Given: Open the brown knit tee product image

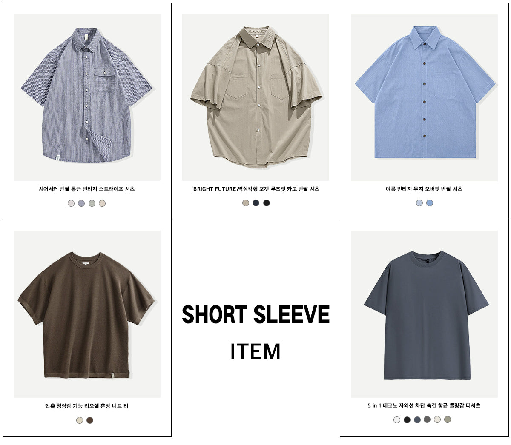Looking at the screenshot, I should click(x=87, y=314).
